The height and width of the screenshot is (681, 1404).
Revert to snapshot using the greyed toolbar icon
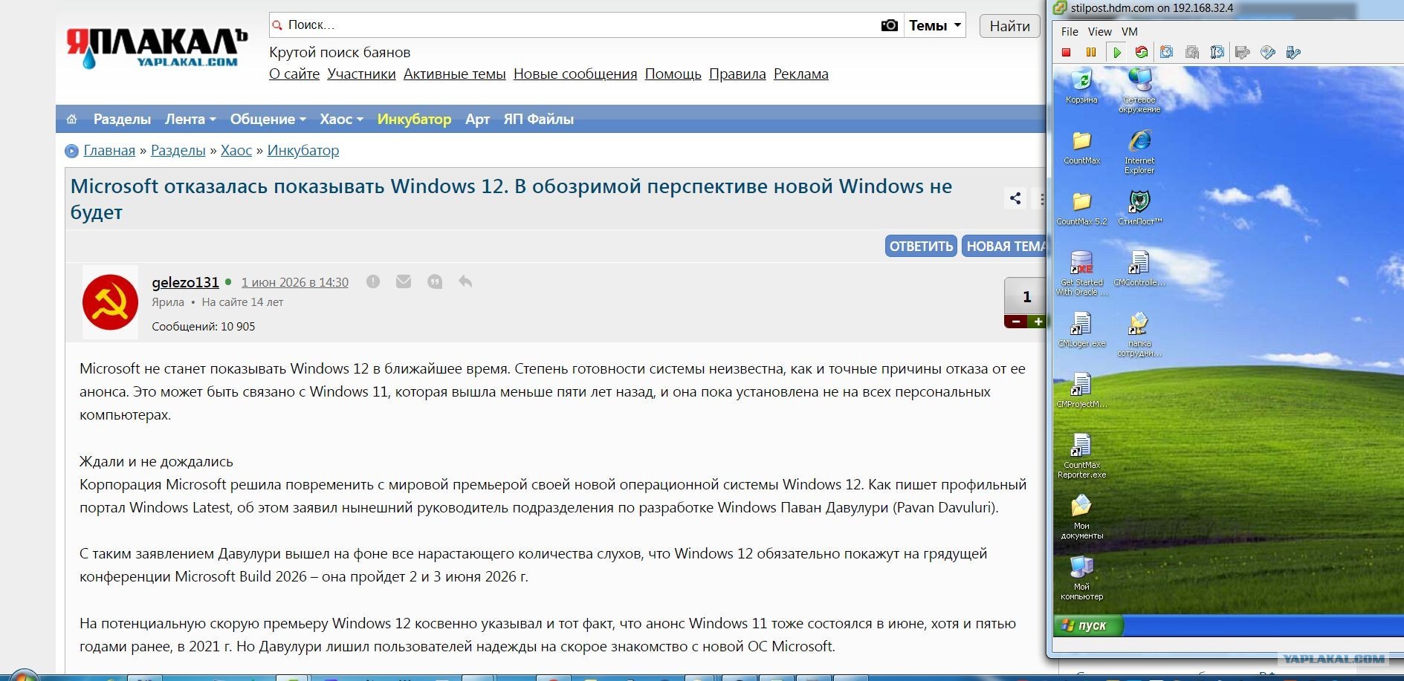[x=1192, y=52]
